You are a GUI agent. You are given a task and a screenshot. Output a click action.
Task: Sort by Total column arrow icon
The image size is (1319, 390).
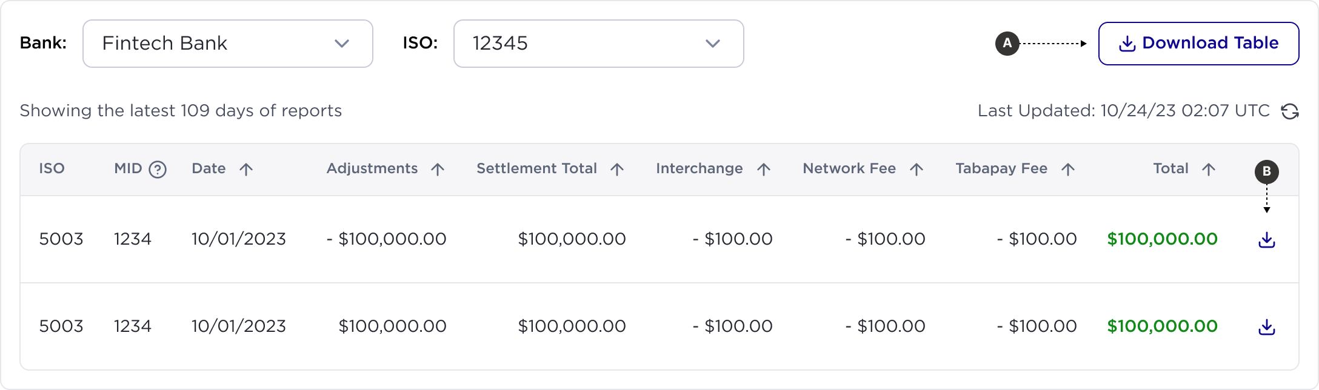pyautogui.click(x=1209, y=170)
